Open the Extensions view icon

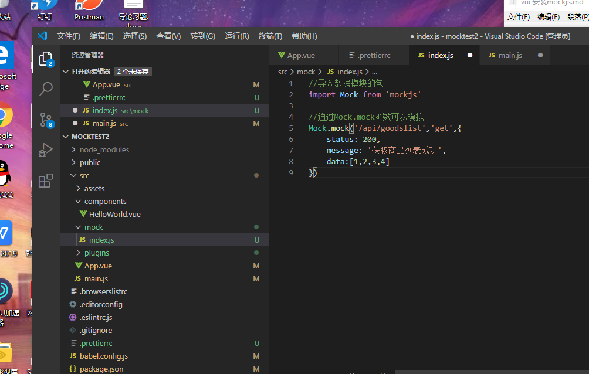pos(46,181)
